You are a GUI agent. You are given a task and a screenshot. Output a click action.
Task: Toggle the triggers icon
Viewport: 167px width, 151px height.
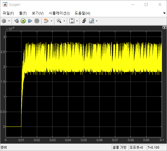[84, 21]
